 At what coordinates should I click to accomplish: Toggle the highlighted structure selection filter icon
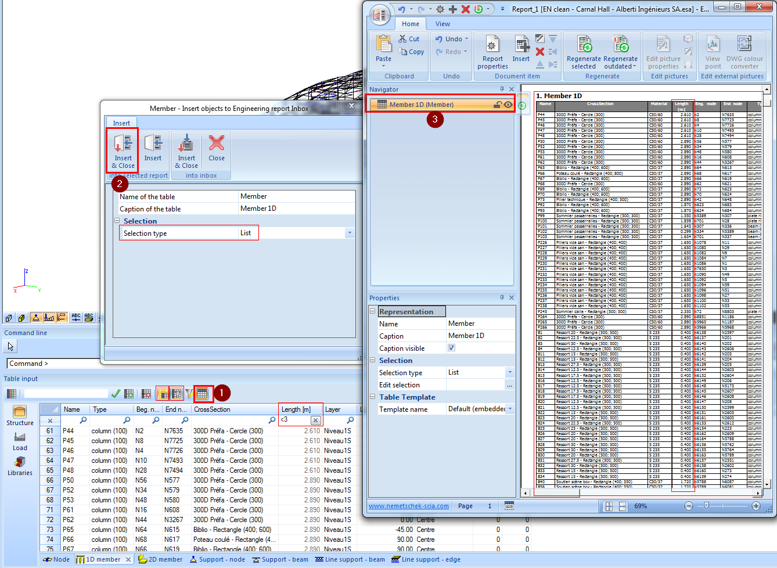click(163, 394)
